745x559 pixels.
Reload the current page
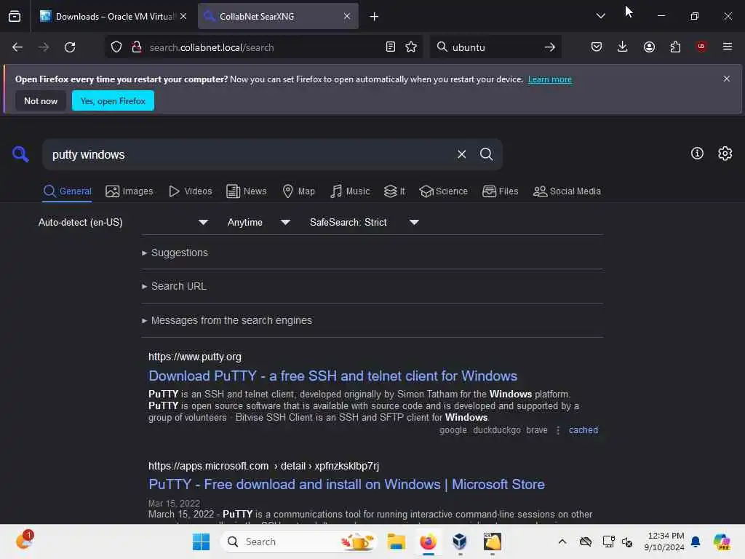click(x=70, y=47)
